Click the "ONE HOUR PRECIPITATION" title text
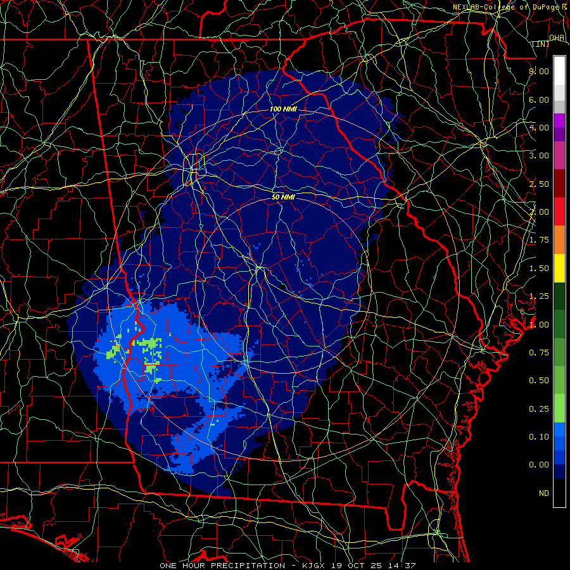 coord(222,566)
